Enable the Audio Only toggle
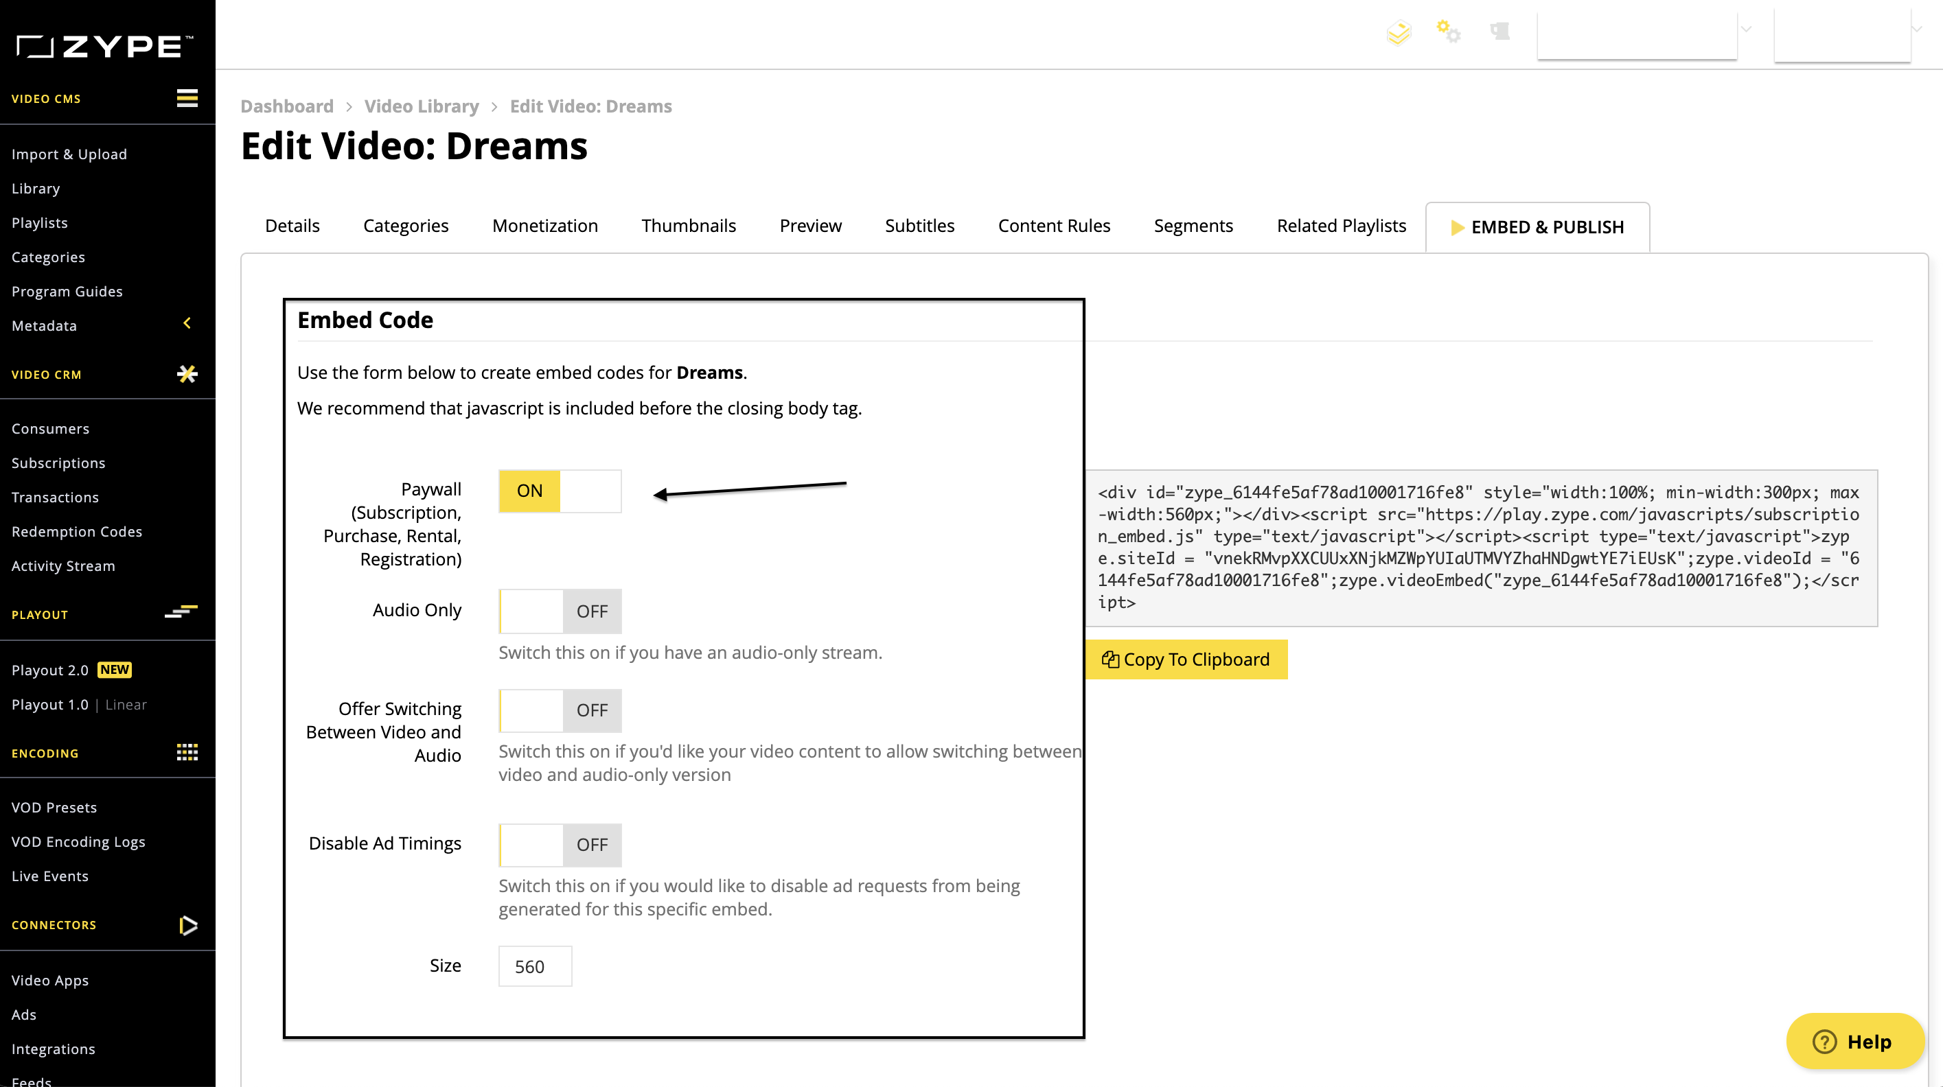This screenshot has width=1943, height=1087. 560,611
